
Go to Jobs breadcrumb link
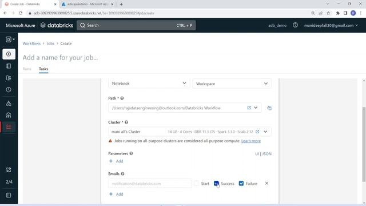pyautogui.click(x=50, y=43)
